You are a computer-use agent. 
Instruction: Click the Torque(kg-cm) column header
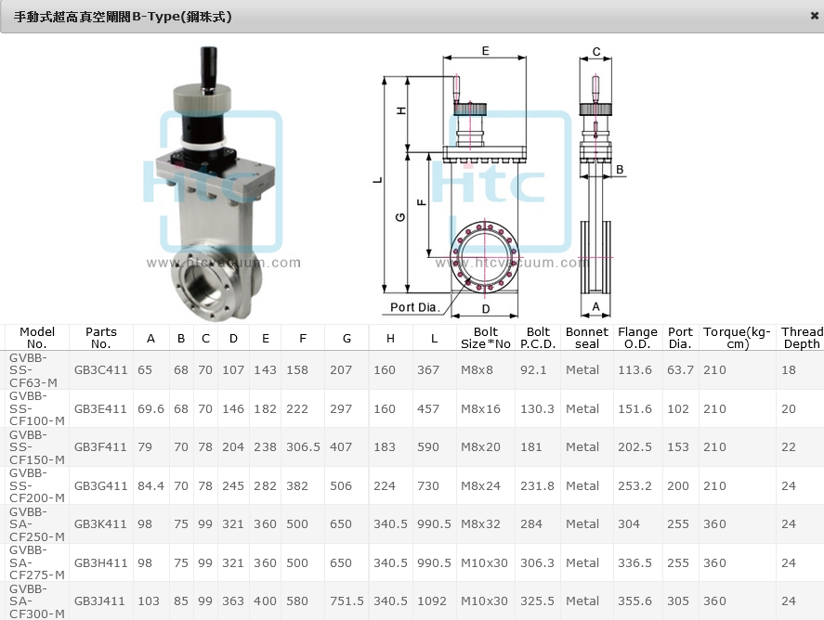738,338
